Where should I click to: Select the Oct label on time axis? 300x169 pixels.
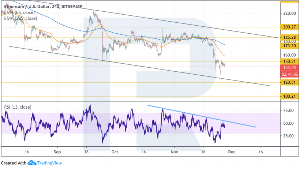[x=115, y=151]
